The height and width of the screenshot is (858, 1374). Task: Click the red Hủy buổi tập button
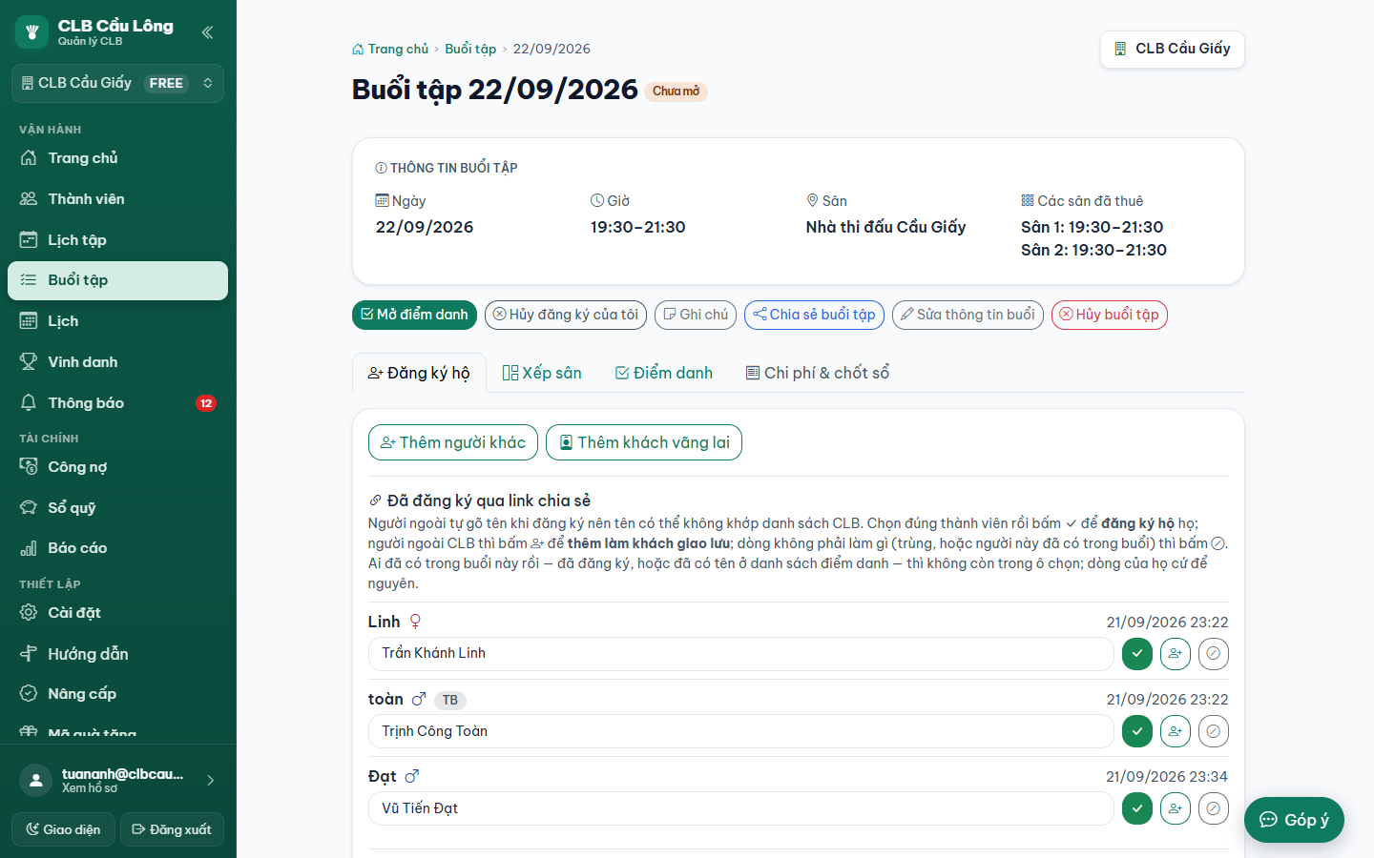pyautogui.click(x=1109, y=315)
